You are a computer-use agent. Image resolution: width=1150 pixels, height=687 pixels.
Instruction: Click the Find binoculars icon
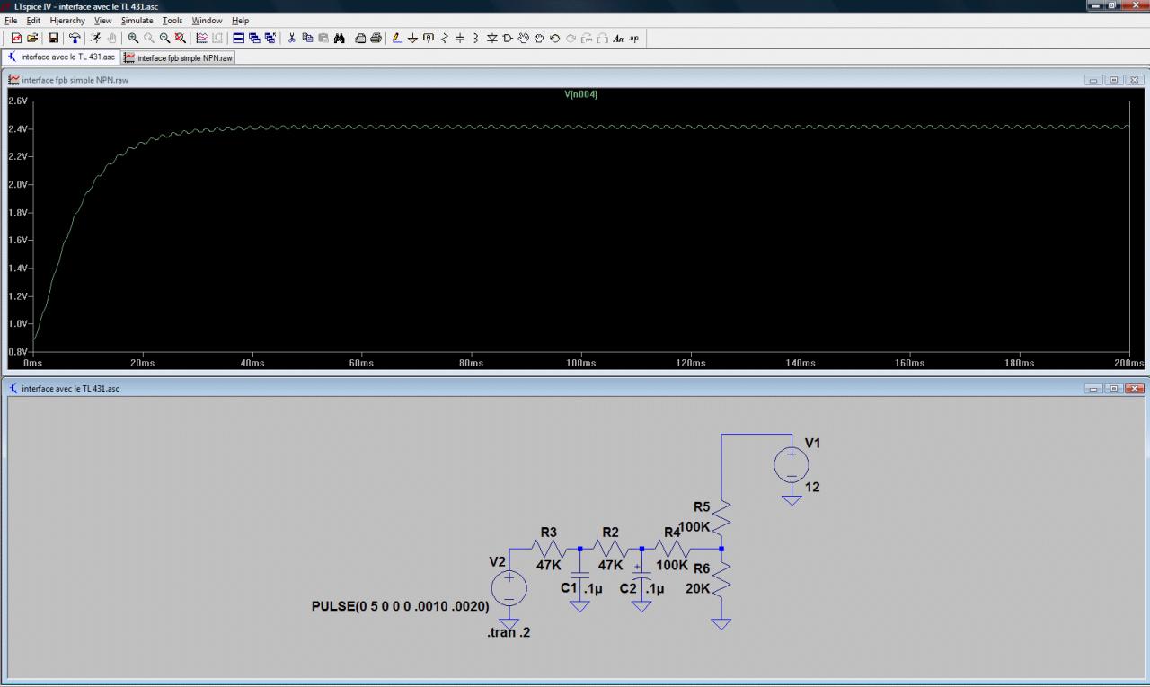coord(339,38)
